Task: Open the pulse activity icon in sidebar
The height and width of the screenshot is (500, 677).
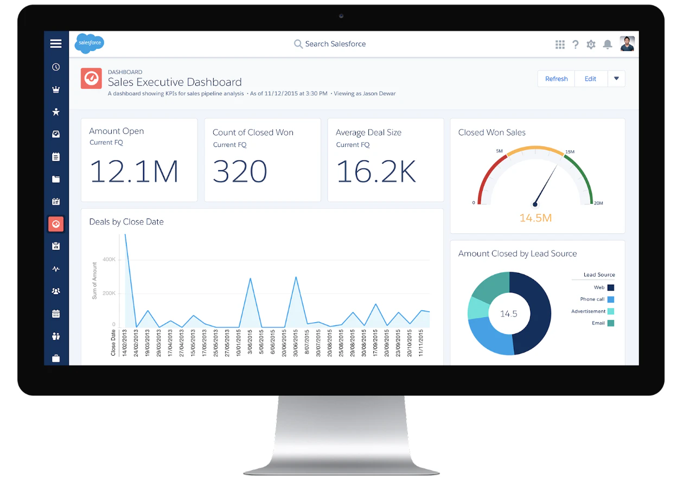Action: pos(56,269)
